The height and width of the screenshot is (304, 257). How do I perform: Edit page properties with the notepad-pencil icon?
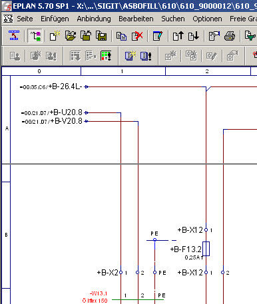[158, 36]
